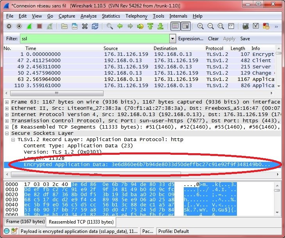Click the Find packet magnifier icon

110,27
